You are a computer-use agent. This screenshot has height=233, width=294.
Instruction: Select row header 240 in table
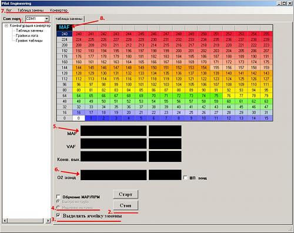pyautogui.click(x=65, y=34)
